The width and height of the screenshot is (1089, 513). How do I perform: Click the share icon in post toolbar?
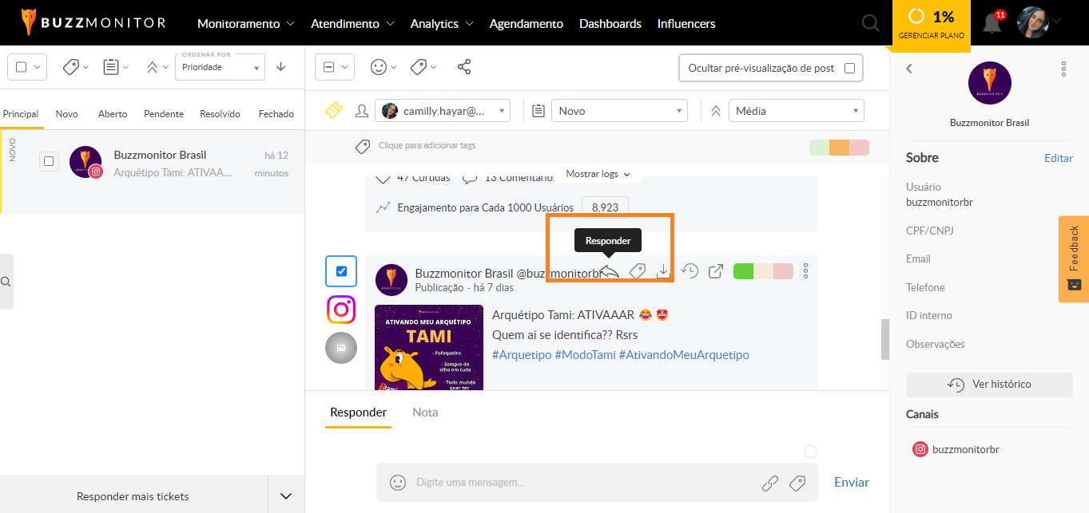tap(464, 67)
